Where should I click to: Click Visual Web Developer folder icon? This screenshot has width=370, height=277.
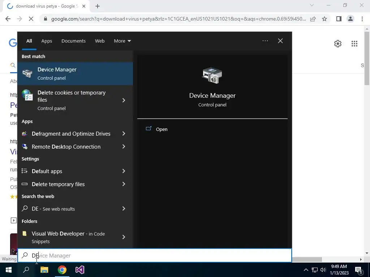25,233
